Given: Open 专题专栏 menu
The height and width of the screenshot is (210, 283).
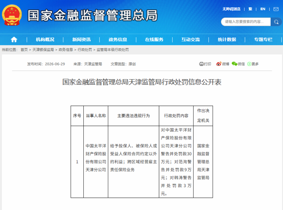Looking at the screenshot, I should tap(263, 39).
